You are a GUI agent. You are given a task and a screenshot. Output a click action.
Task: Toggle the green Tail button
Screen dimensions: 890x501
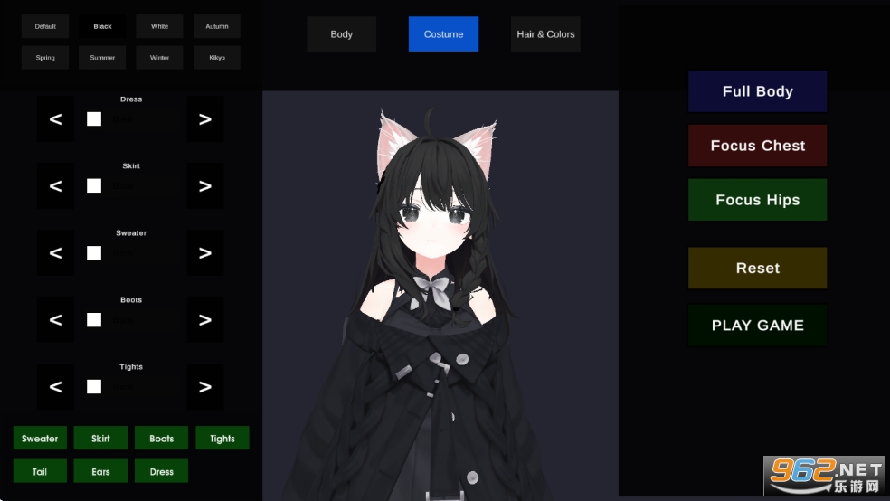[40, 471]
